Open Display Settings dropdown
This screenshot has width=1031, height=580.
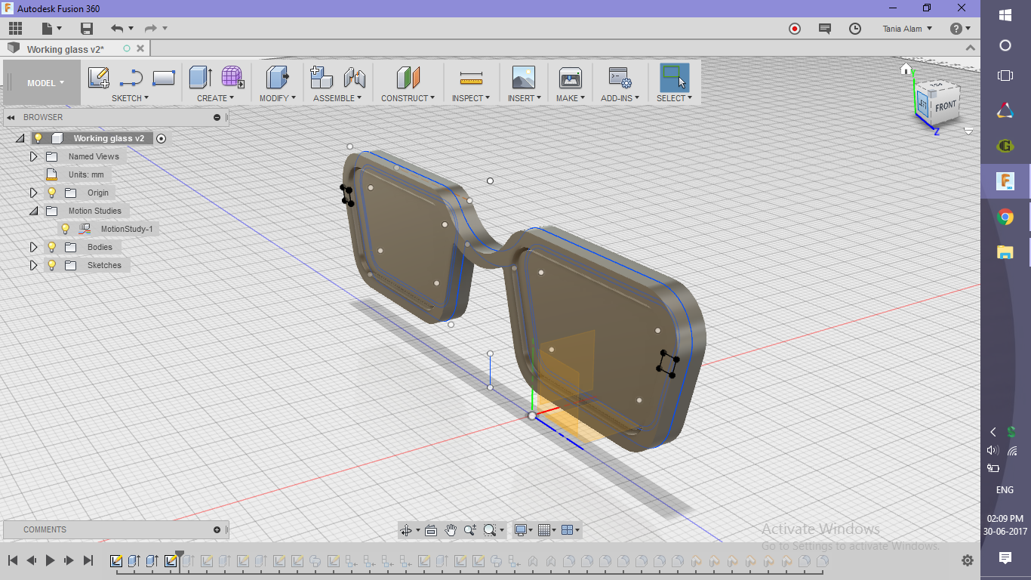point(524,530)
